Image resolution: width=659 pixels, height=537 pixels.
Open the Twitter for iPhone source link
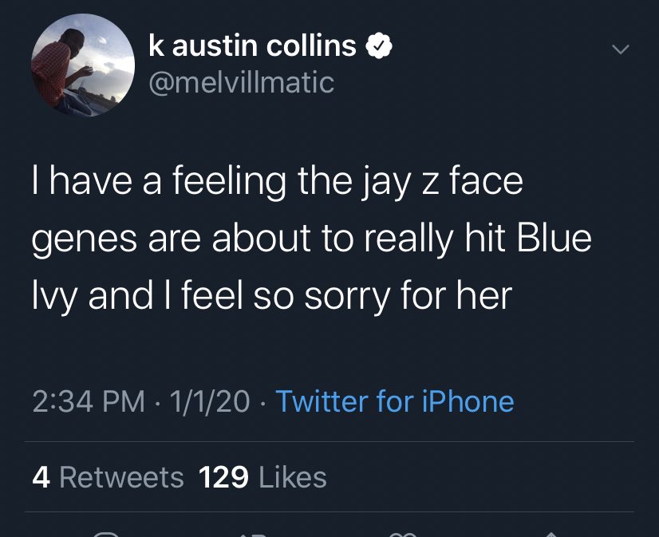coord(394,401)
